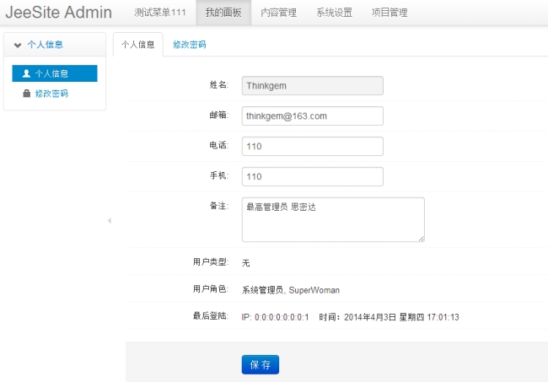Click the 个人信息 sidebar group header link
This screenshot has width=548, height=382.
45,45
